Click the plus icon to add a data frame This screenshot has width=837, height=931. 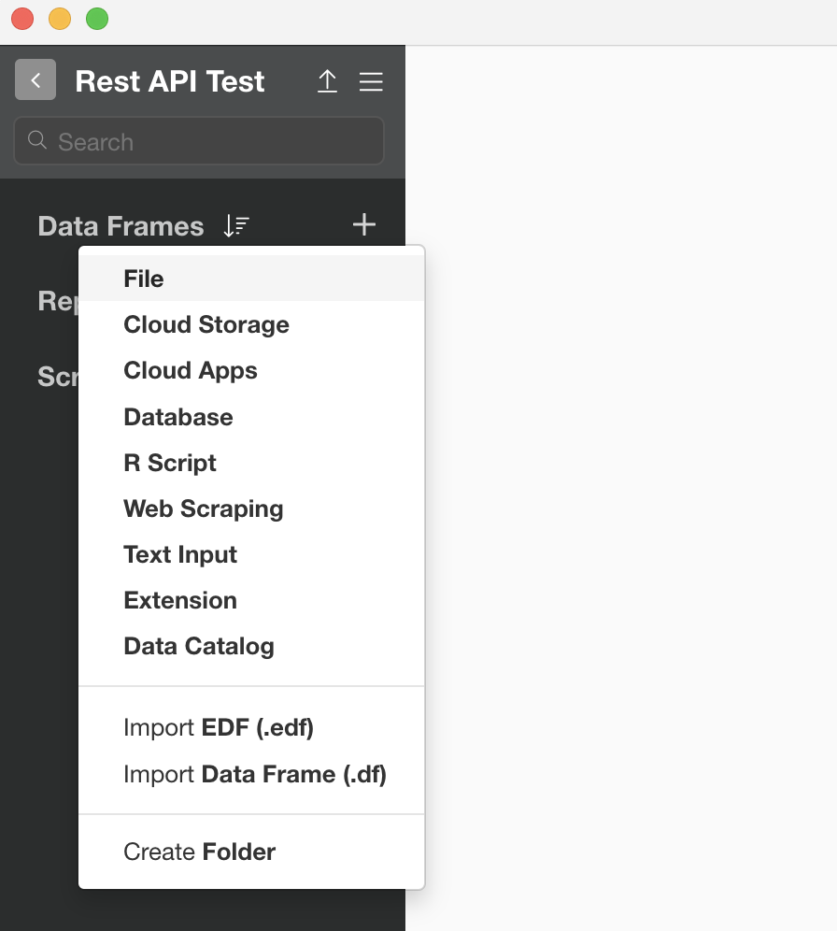(x=364, y=224)
